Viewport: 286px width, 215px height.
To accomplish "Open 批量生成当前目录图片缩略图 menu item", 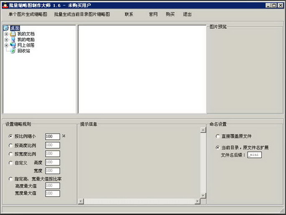I will [82, 14].
